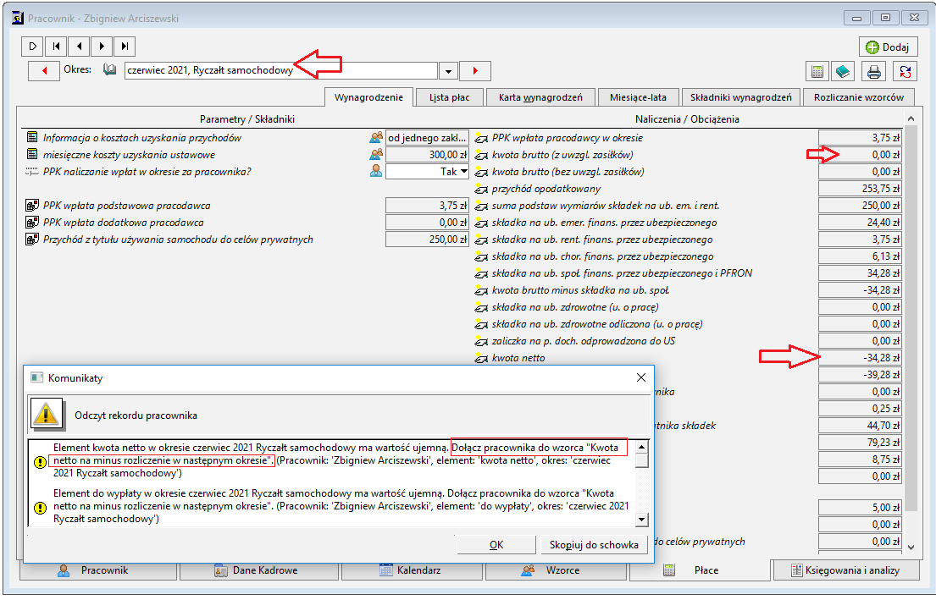This screenshot has height=600, width=936.
Task: Select next period red right arrow
Action: pos(475,71)
